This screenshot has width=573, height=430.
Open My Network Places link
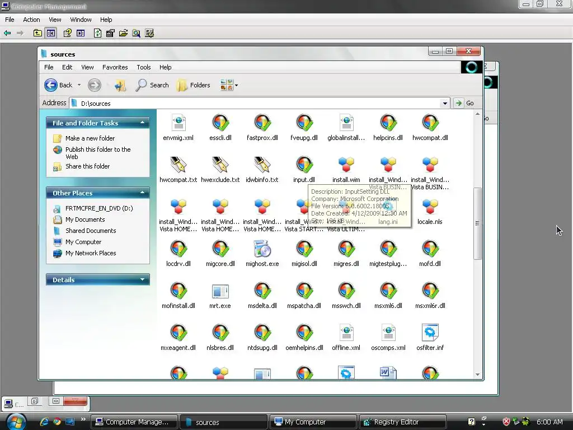[91, 253]
